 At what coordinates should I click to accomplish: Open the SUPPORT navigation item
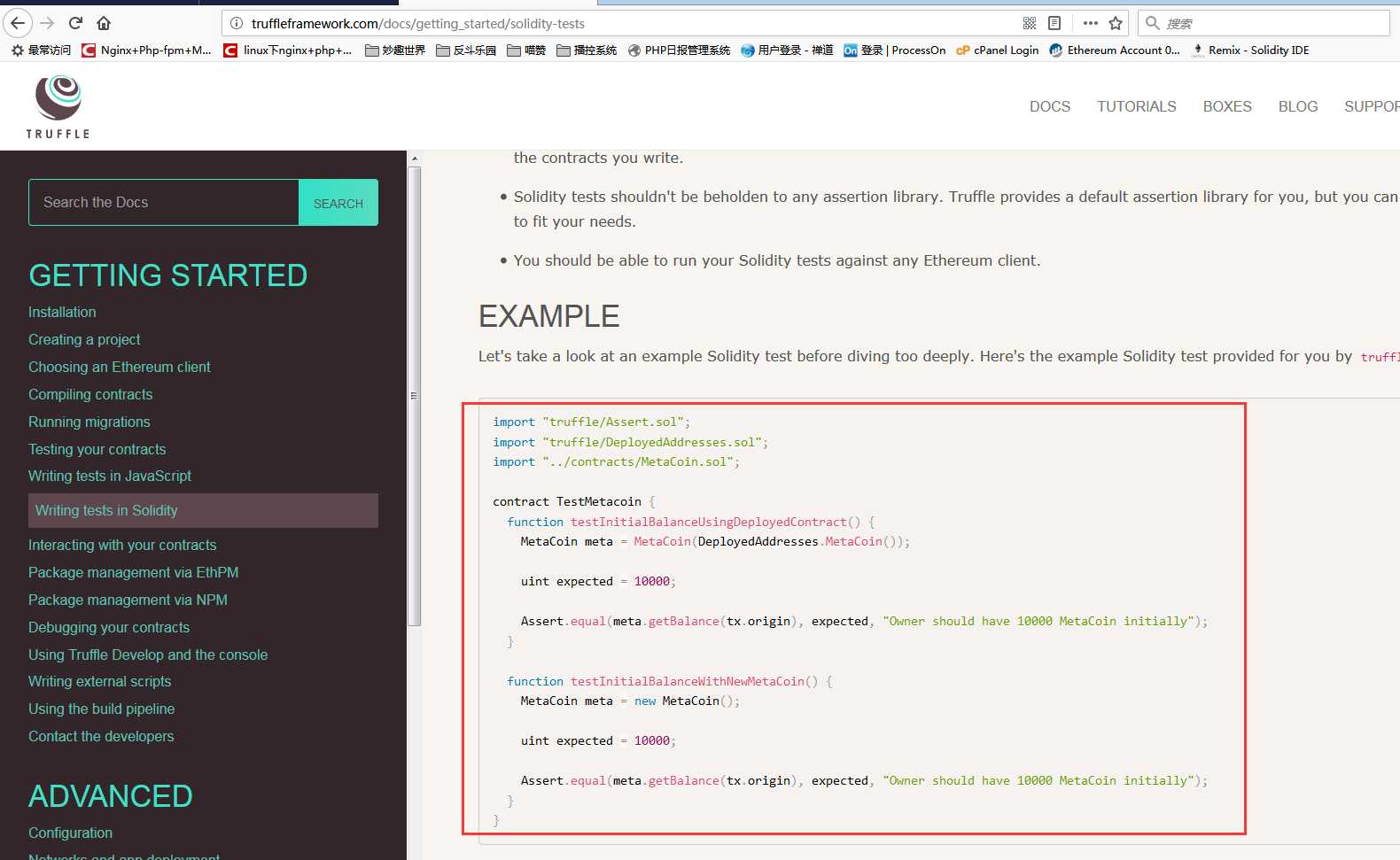[1372, 106]
